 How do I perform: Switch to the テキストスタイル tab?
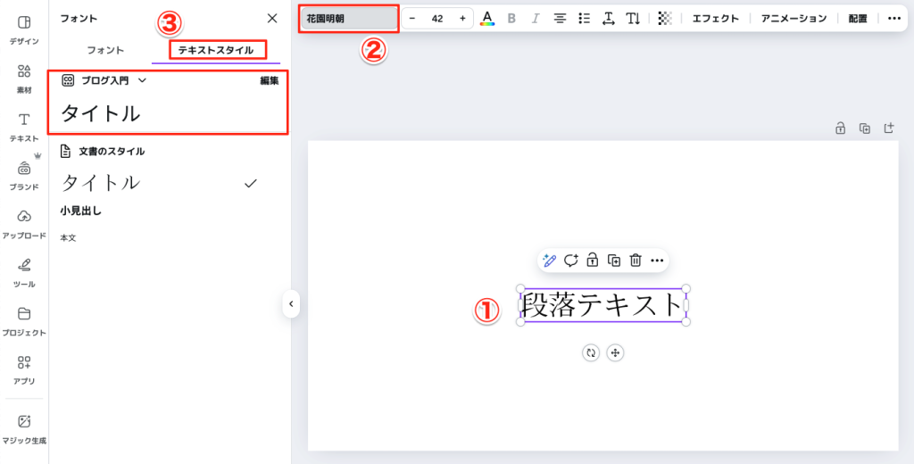point(215,51)
